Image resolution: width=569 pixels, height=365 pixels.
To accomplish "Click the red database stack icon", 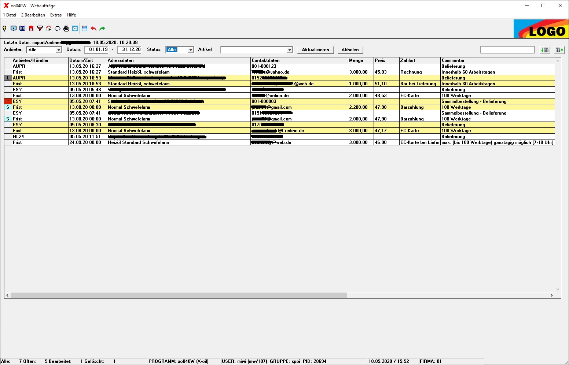I will pyautogui.click(x=31, y=29).
